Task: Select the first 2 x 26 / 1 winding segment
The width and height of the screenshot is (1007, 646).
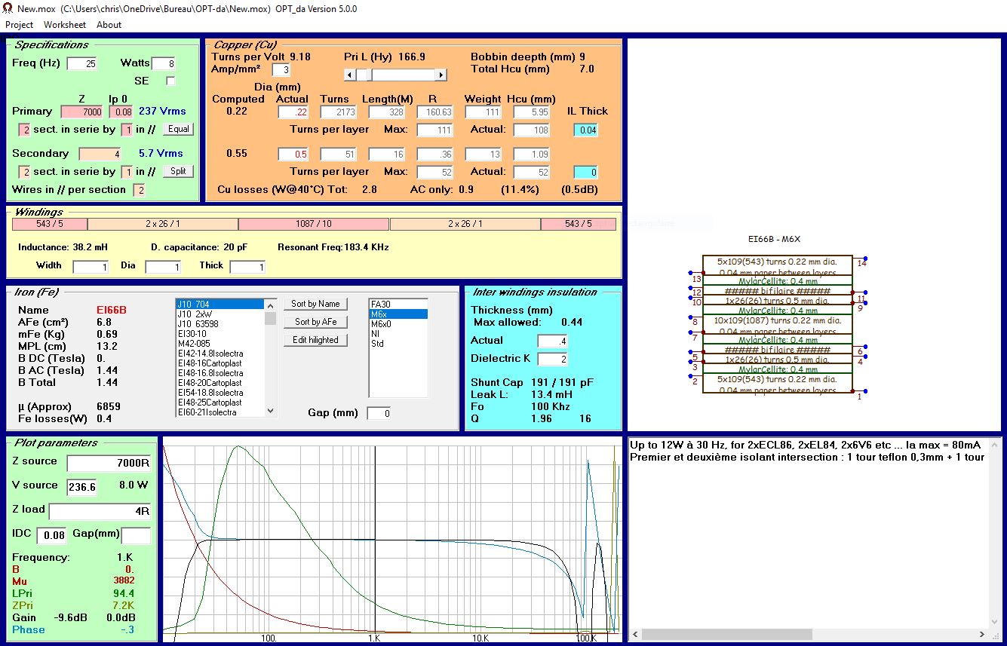Action: click(x=163, y=224)
